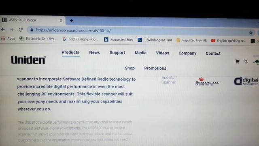The image size is (259, 146).
Task: Open a new tab with plus button
Action: 71,21
